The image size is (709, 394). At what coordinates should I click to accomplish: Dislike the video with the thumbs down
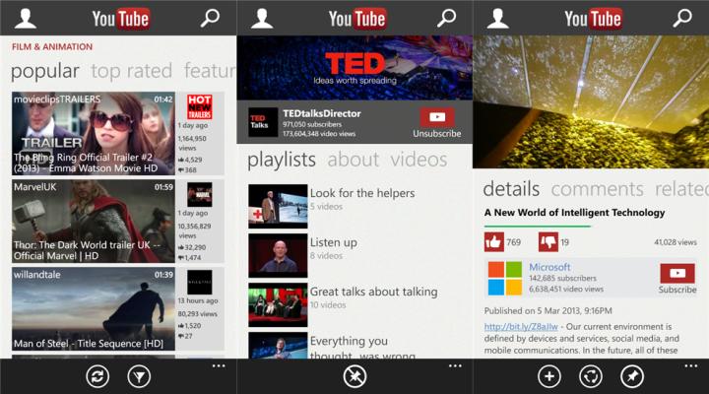(x=548, y=241)
